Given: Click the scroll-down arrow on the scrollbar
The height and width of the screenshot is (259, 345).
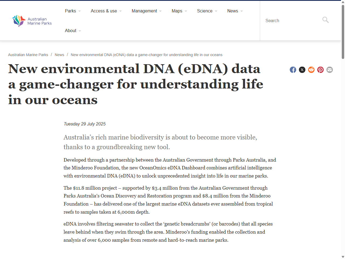Looking at the screenshot, I should pos(343,257).
